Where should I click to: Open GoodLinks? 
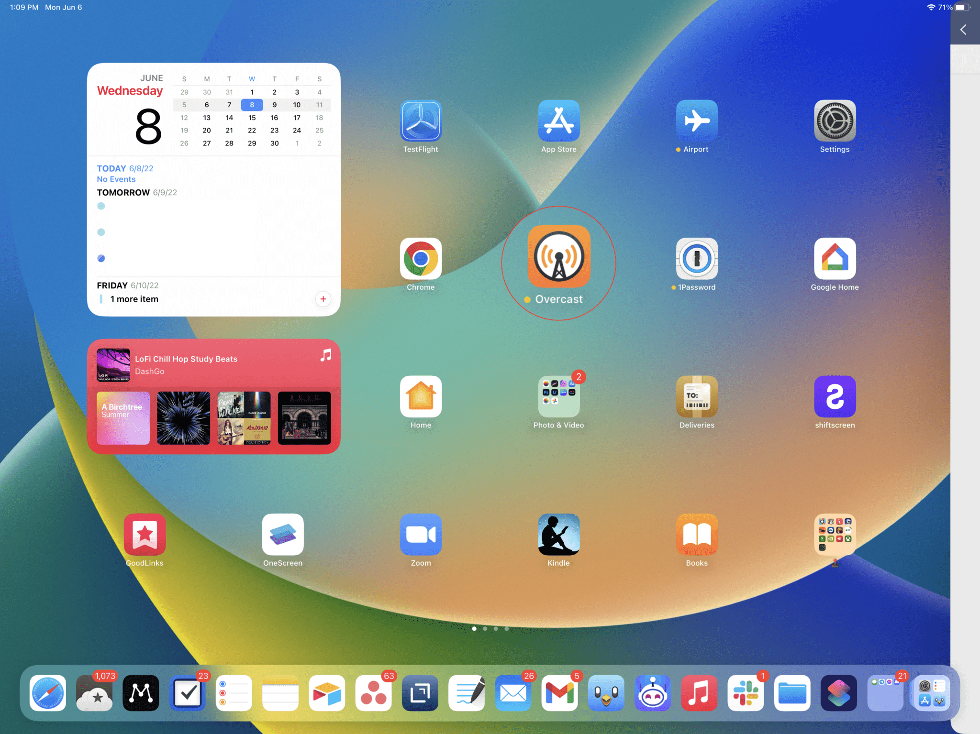click(144, 535)
